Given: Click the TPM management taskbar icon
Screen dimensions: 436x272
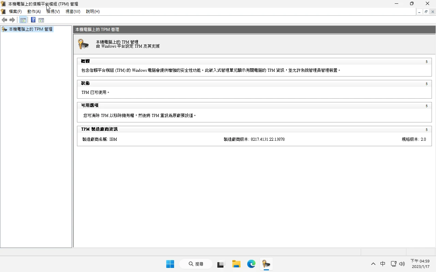Looking at the screenshot, I should 266,264.
